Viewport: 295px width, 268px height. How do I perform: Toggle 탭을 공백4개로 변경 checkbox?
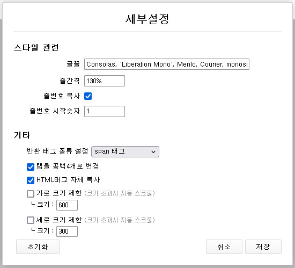[x=31, y=167]
